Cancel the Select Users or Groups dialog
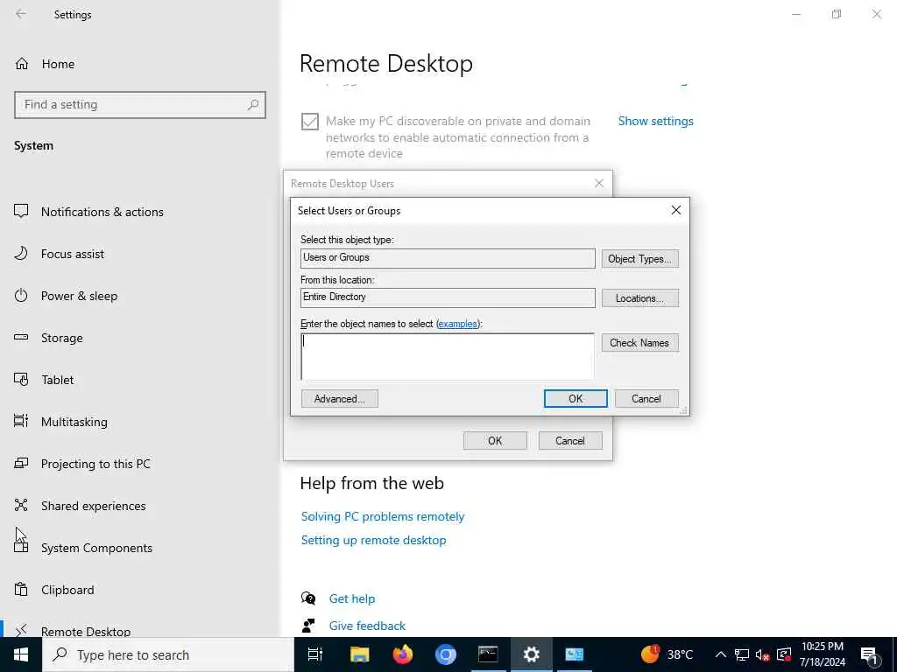This screenshot has height=672, width=897. (646, 399)
